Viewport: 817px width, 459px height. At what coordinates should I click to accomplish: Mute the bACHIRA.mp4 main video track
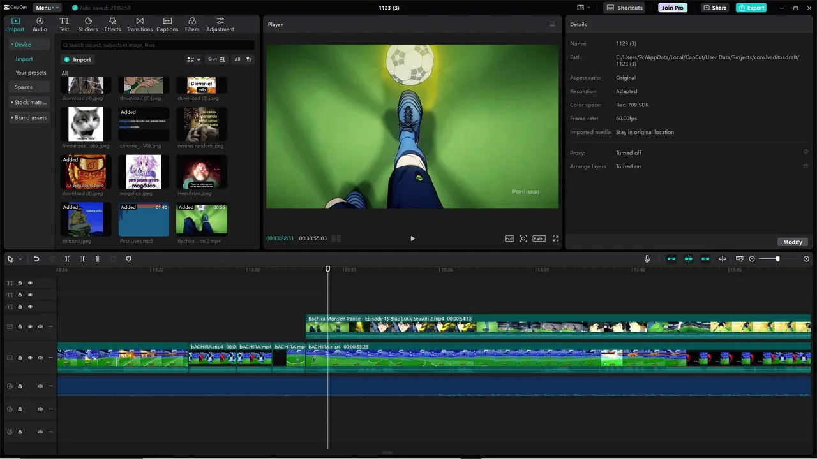point(40,358)
